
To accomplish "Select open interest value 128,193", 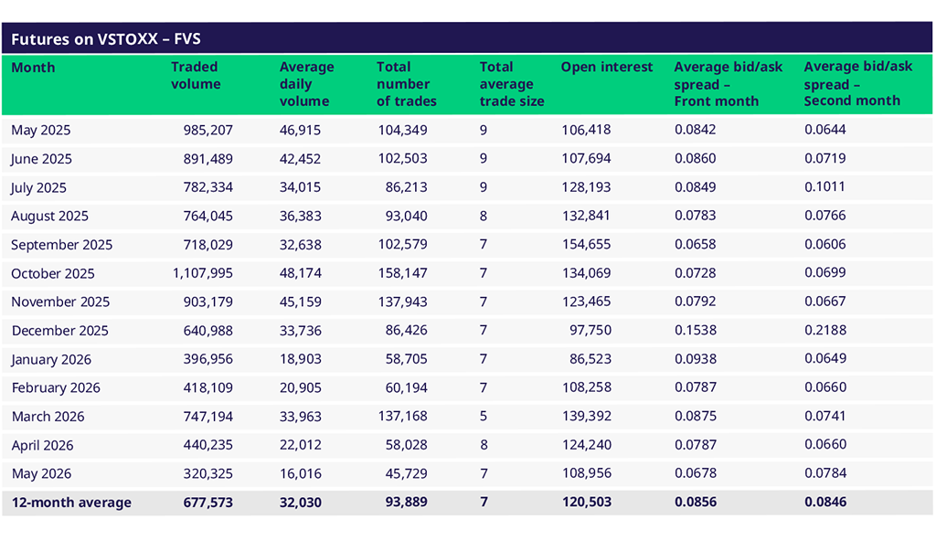I will (x=586, y=187).
